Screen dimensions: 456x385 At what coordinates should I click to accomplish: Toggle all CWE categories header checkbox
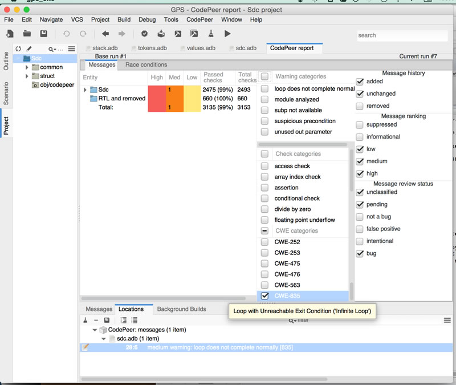264,231
